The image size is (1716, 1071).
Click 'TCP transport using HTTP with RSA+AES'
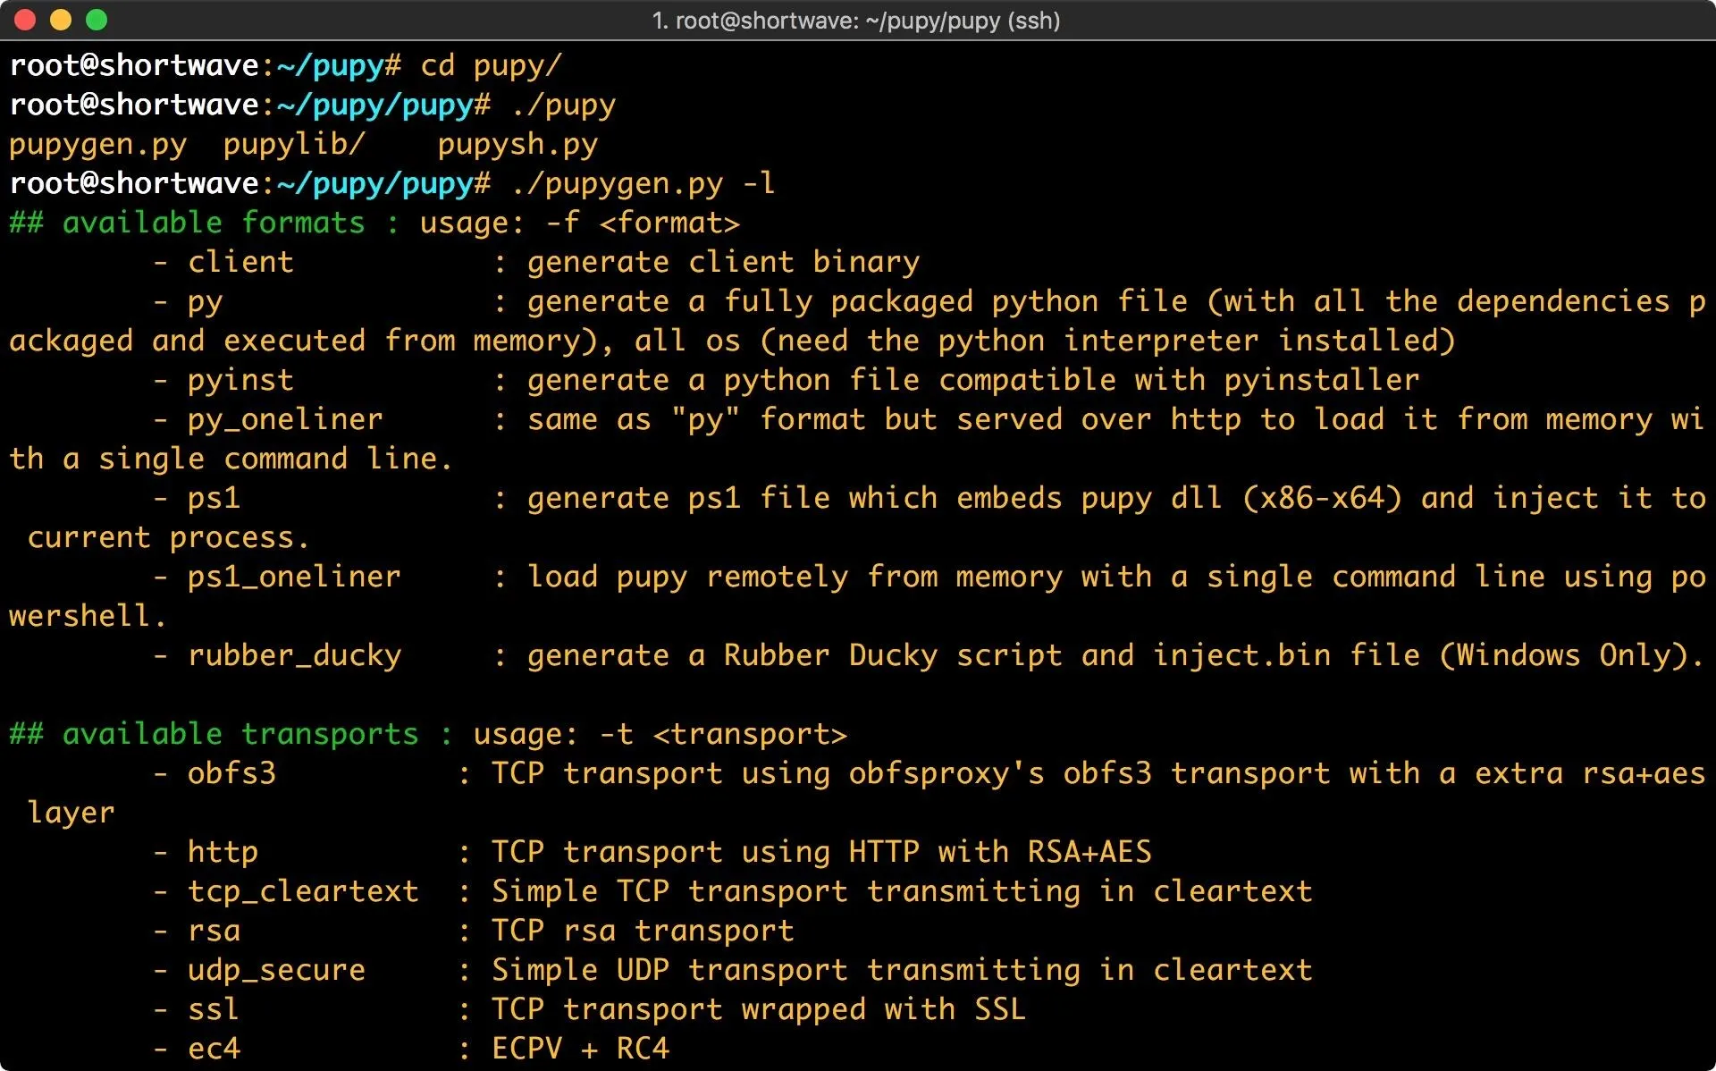(x=822, y=853)
